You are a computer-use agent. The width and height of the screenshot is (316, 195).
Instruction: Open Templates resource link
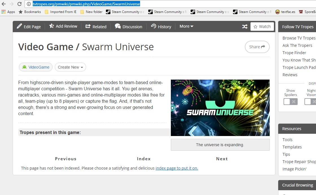pos(292,147)
